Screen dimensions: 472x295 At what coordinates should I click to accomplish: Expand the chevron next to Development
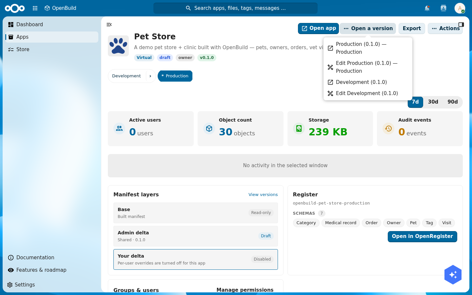click(x=150, y=76)
